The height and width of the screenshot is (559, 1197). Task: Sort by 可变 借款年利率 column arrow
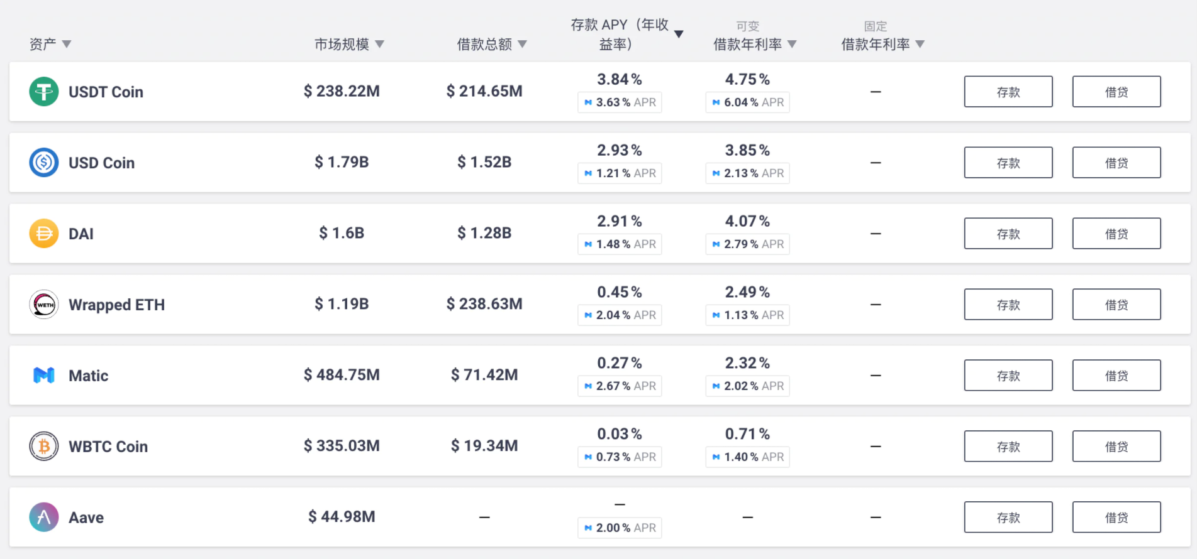click(x=792, y=44)
